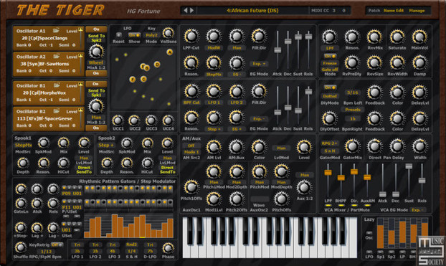Go to the previous patch with the left arrow

click(186, 11)
